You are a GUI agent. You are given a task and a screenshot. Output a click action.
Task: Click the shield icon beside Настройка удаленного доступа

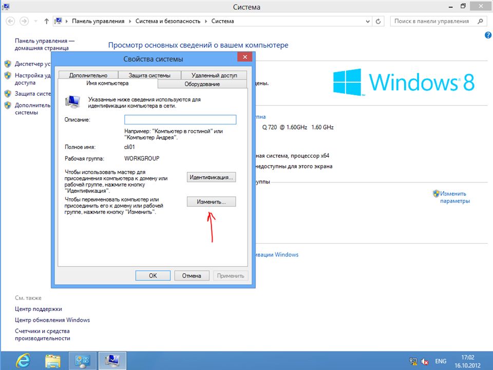point(8,76)
